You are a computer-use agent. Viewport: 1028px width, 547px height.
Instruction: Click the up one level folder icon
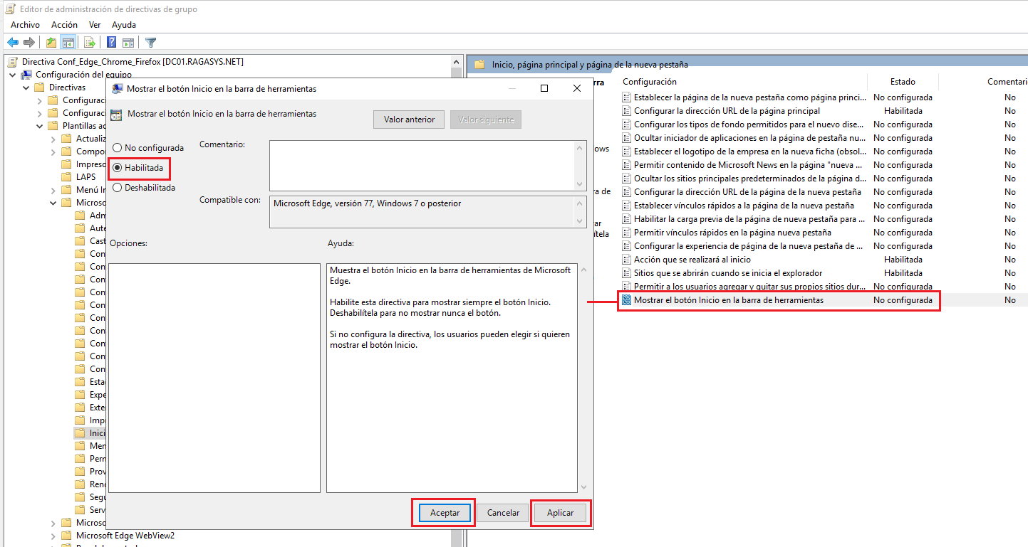[51, 42]
